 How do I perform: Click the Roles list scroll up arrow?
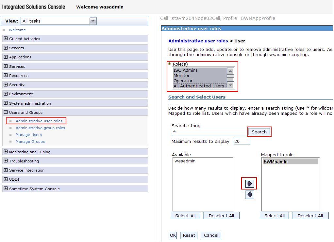[x=230, y=71]
